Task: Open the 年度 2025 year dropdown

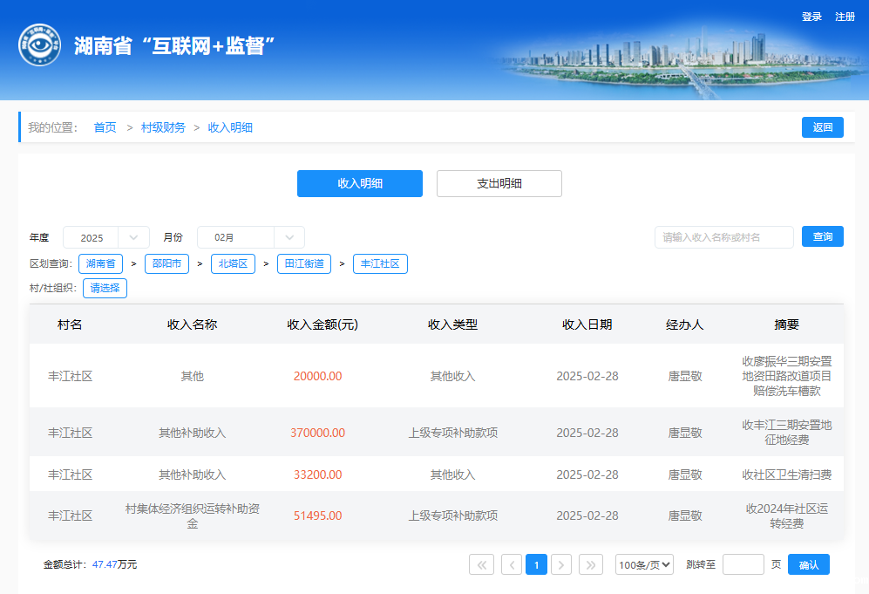Action: 105,237
